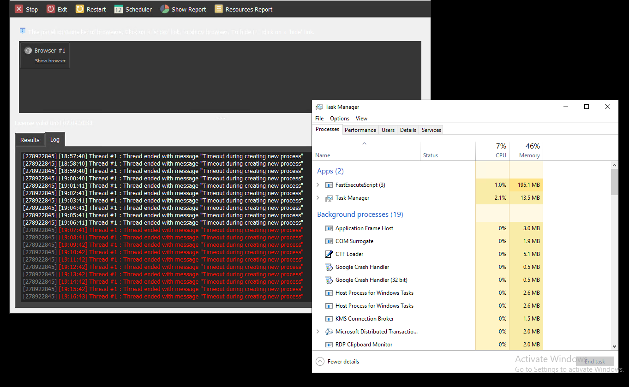
Task: Select the Google Crash Handler process icon
Action: (x=329, y=267)
